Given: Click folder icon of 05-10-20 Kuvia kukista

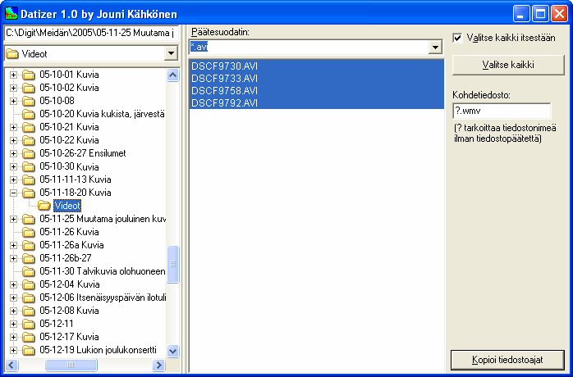Looking at the screenshot, I should pyautogui.click(x=29, y=114).
